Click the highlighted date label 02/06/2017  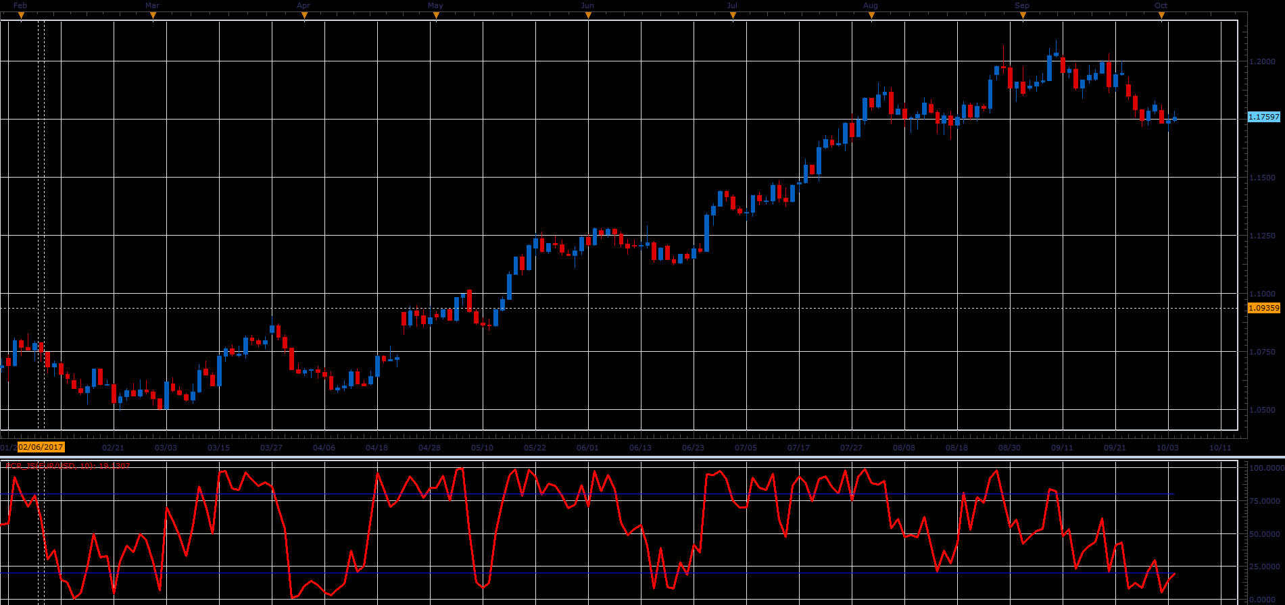(41, 447)
